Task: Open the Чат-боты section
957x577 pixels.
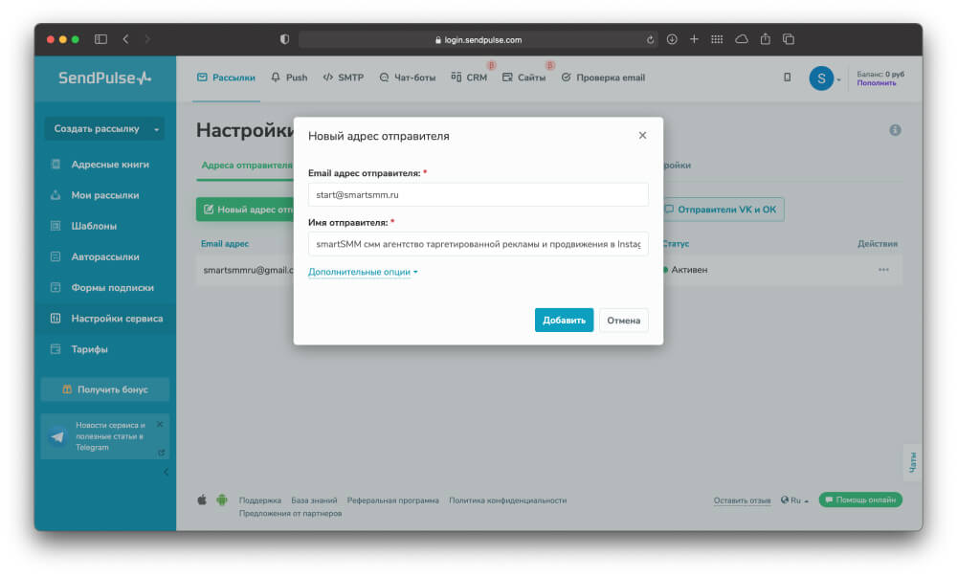Action: 407,78
